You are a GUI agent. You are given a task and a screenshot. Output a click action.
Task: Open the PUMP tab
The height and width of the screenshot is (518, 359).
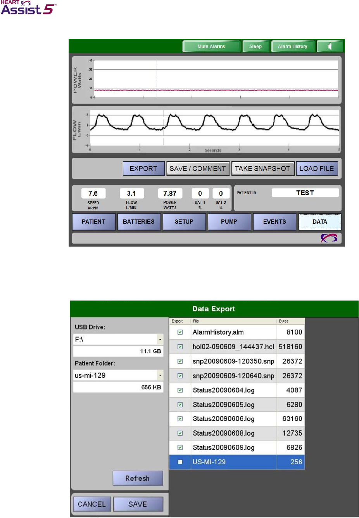point(229,222)
